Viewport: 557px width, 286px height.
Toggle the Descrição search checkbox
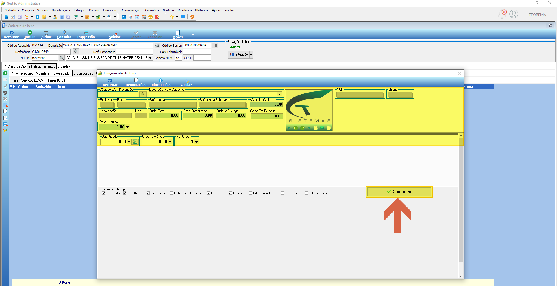(x=208, y=193)
